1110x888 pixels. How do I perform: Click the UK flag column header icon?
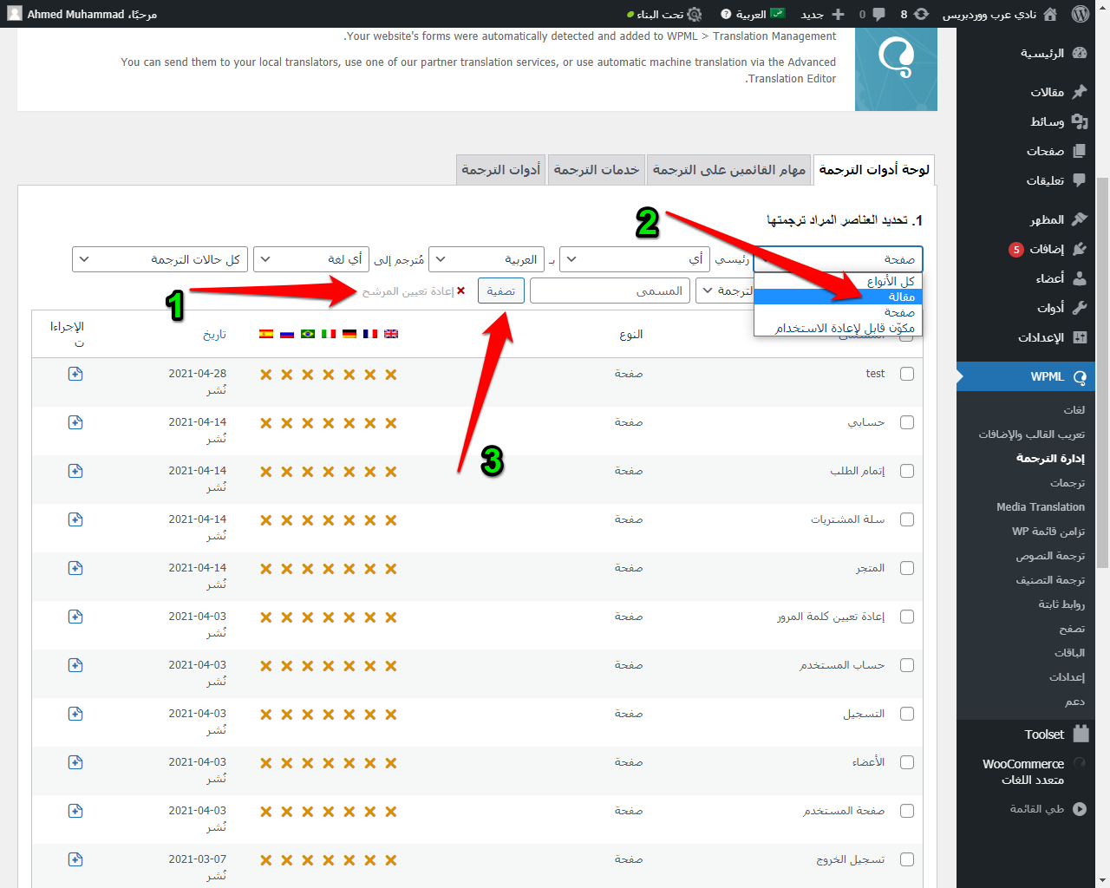click(x=391, y=334)
